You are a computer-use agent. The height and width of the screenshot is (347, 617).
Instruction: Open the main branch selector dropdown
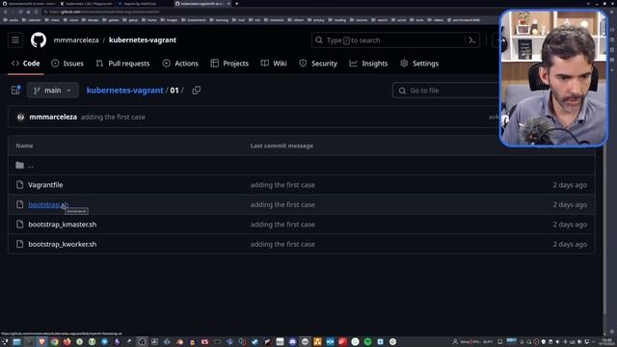tap(52, 91)
